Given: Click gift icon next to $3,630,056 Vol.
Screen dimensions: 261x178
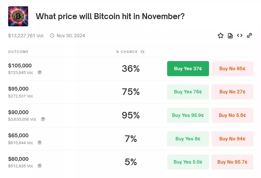Looking at the screenshot, I should [x=43, y=119].
